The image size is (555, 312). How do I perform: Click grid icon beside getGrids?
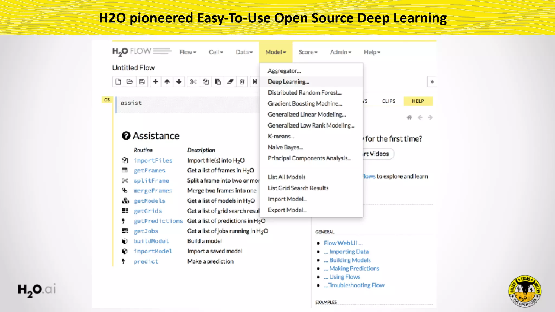coord(125,211)
